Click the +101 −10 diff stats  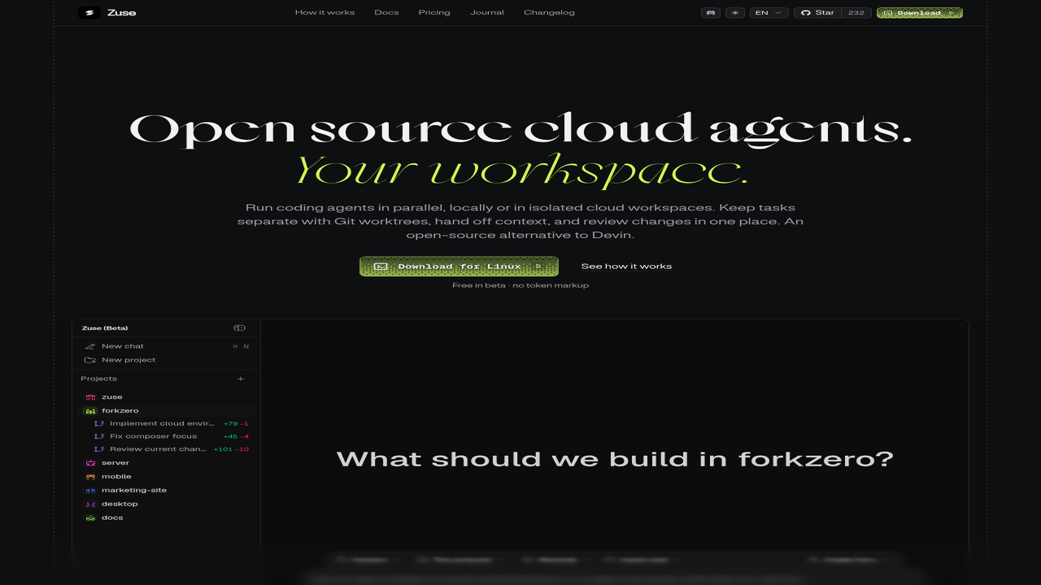point(231,449)
